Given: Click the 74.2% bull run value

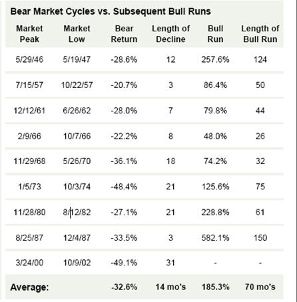Looking at the screenshot, I should coord(215,161).
